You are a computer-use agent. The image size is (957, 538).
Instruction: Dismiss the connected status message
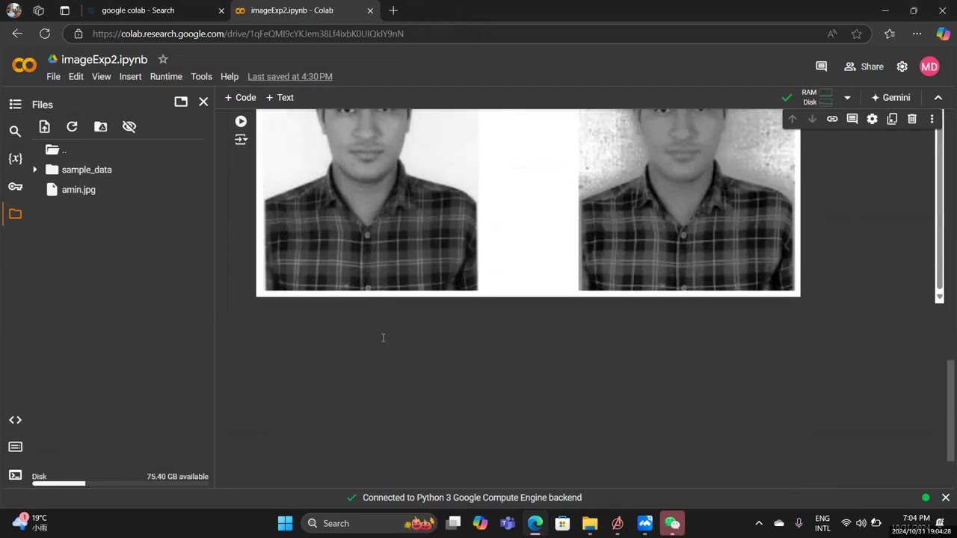point(945,498)
